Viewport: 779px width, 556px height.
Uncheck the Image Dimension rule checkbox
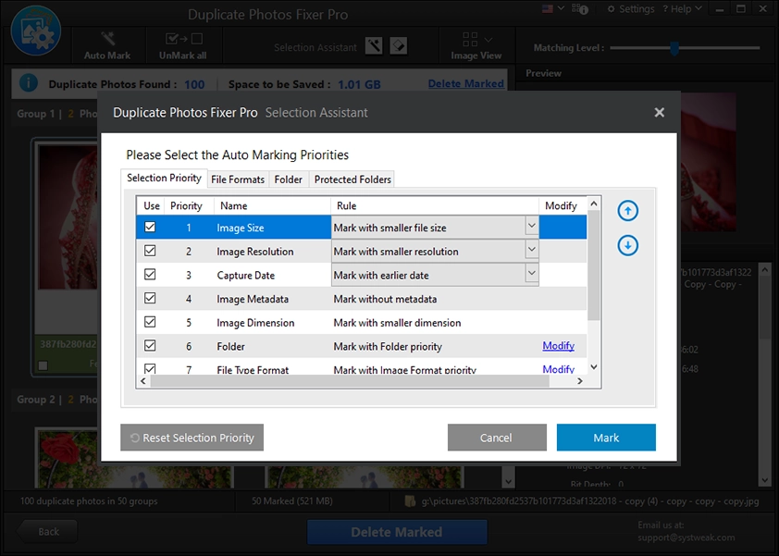(150, 322)
